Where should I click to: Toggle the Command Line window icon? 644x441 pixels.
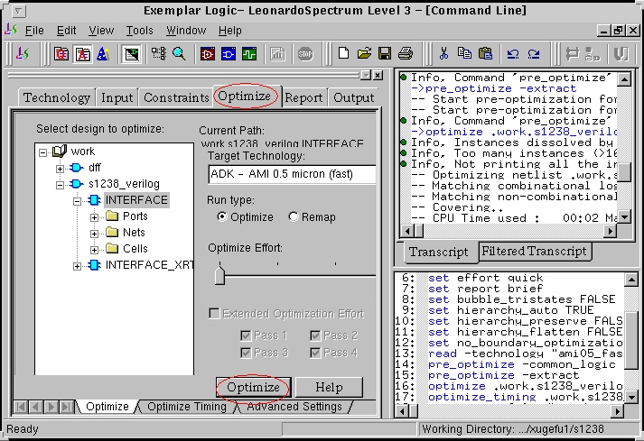pos(132,54)
